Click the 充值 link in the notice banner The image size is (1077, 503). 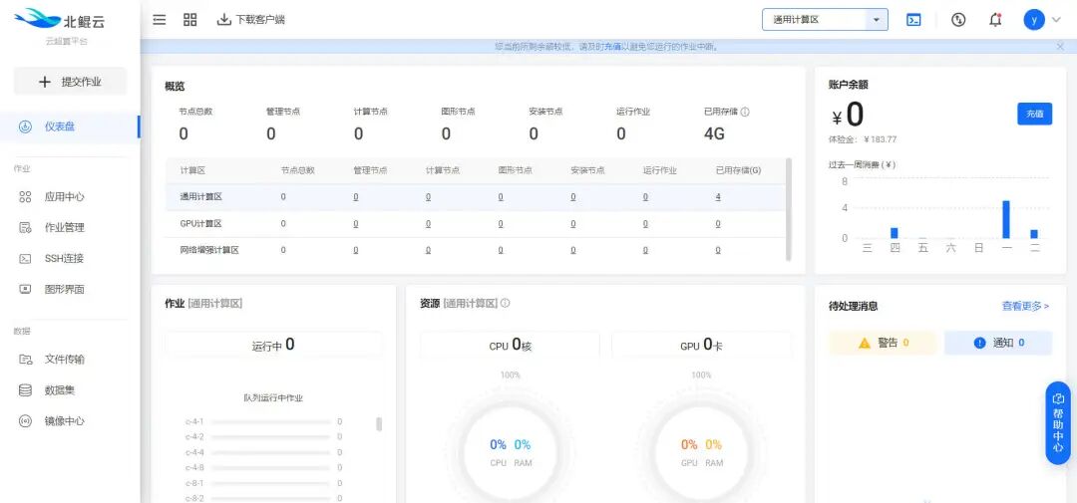[x=613, y=47]
